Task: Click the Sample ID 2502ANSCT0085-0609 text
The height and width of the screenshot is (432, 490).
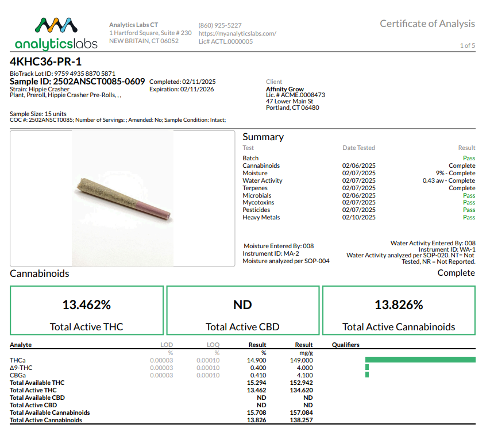Action: pos(77,82)
